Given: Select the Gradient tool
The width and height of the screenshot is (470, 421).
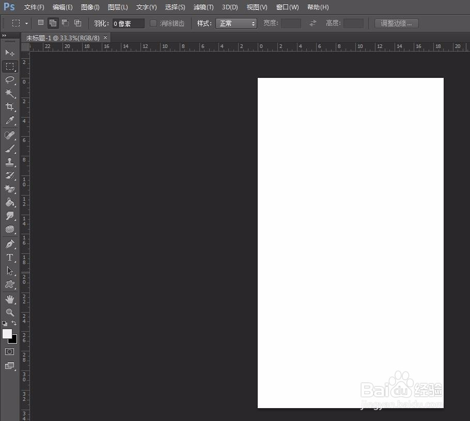Looking at the screenshot, I should pos(9,202).
